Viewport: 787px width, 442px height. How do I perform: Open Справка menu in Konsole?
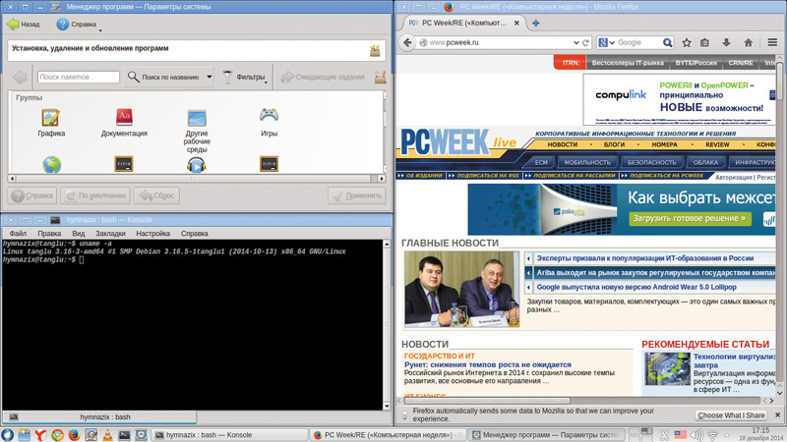tap(194, 234)
